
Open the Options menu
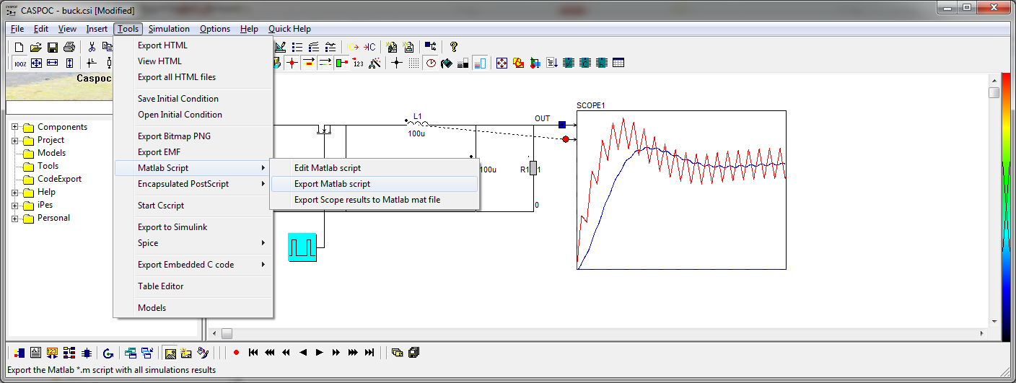click(x=215, y=29)
